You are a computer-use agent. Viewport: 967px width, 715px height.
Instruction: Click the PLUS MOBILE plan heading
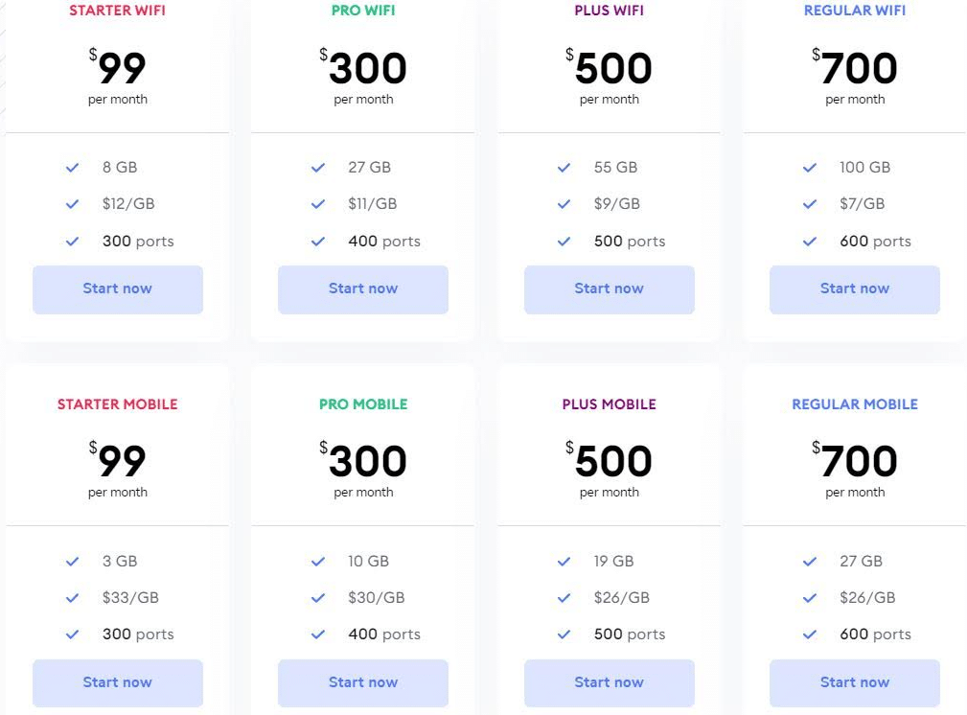(x=609, y=404)
